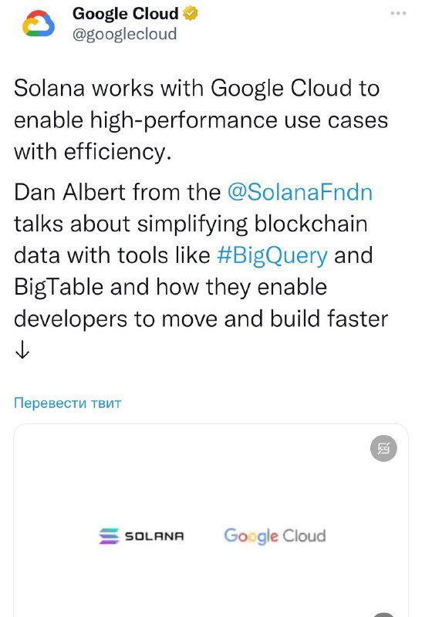The width and height of the screenshot is (422, 617).
Task: Click the gold verified badge
Action: (190, 13)
